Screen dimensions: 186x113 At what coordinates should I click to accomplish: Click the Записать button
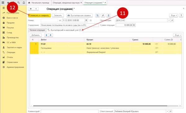click(x=58, y=15)
